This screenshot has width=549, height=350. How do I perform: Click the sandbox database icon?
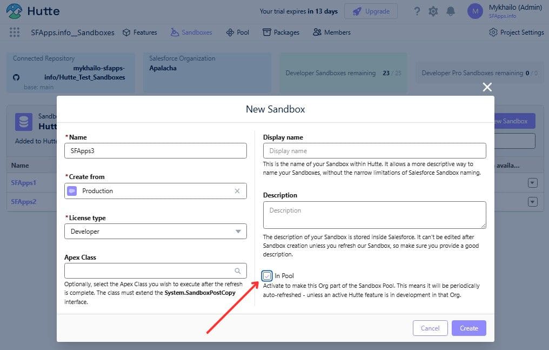(23, 122)
